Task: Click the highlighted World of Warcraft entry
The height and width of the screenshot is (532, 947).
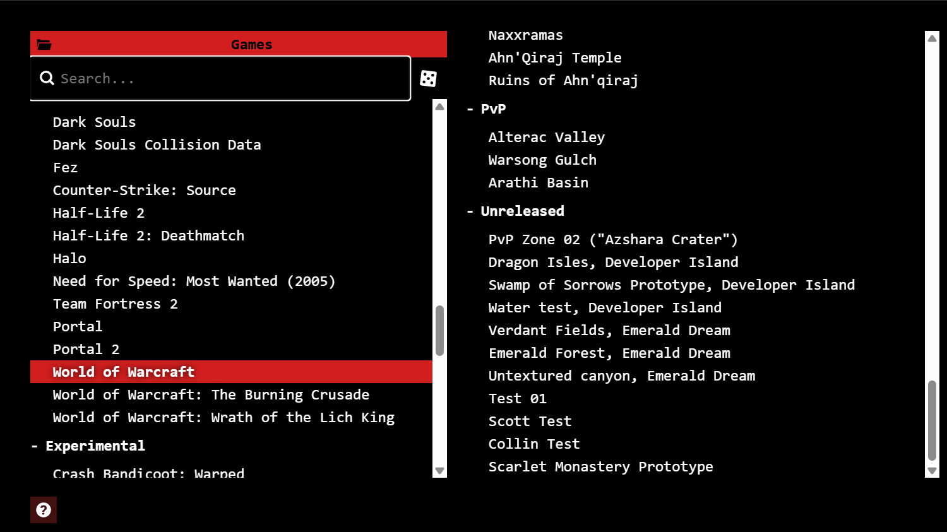Action: [231, 372]
